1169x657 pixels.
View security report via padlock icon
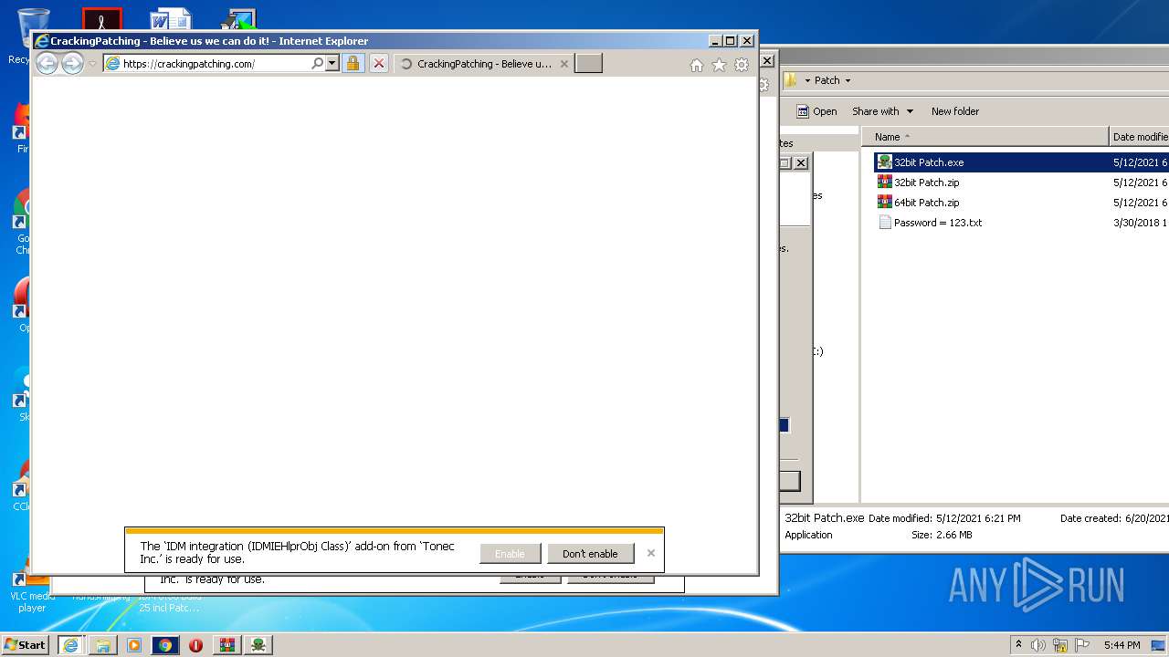tap(353, 64)
